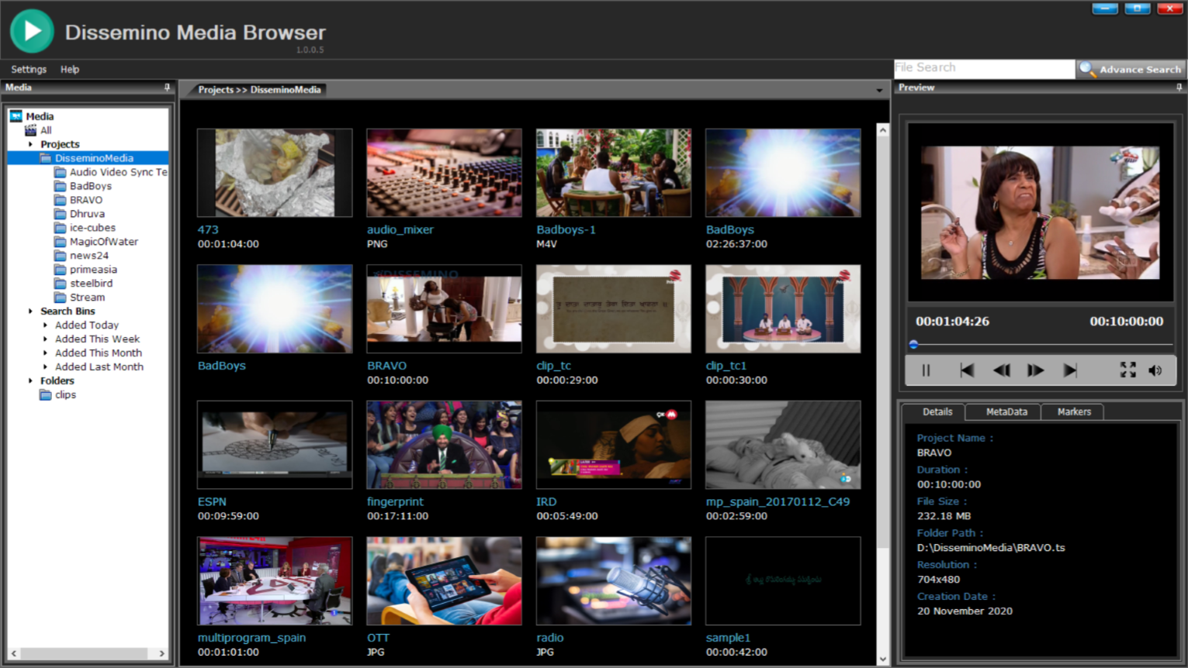Select the Added Today search bin
This screenshot has width=1188, height=668.
point(87,325)
